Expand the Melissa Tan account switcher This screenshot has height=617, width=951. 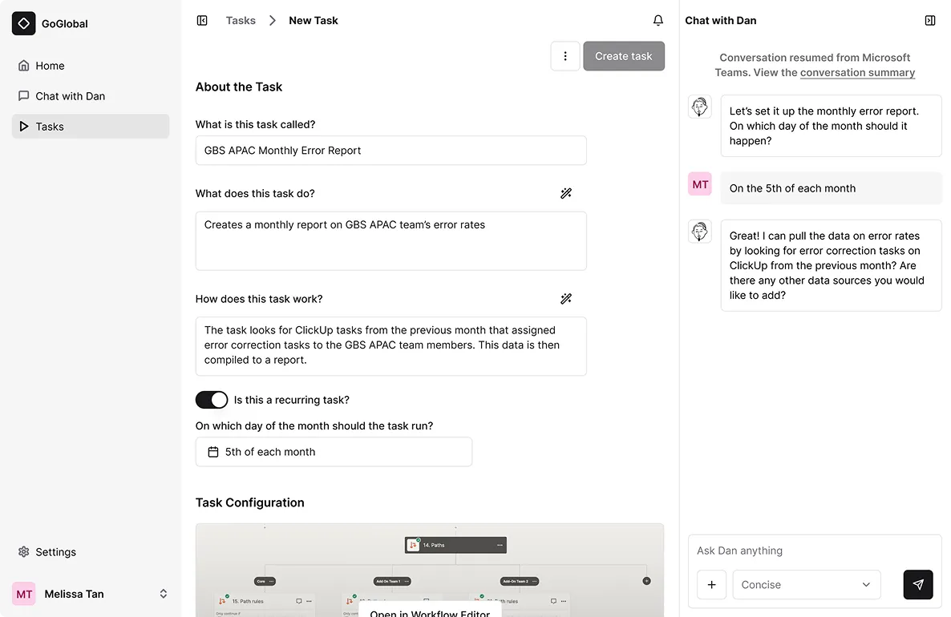pyautogui.click(x=163, y=594)
